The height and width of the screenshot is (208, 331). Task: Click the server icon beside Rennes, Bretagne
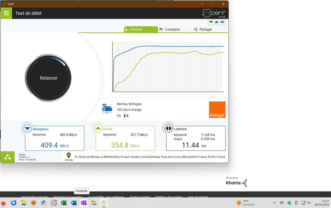point(107,109)
